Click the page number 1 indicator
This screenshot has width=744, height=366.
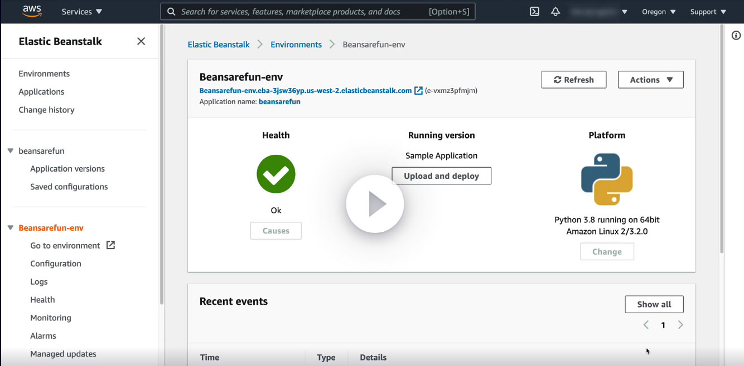click(x=663, y=325)
